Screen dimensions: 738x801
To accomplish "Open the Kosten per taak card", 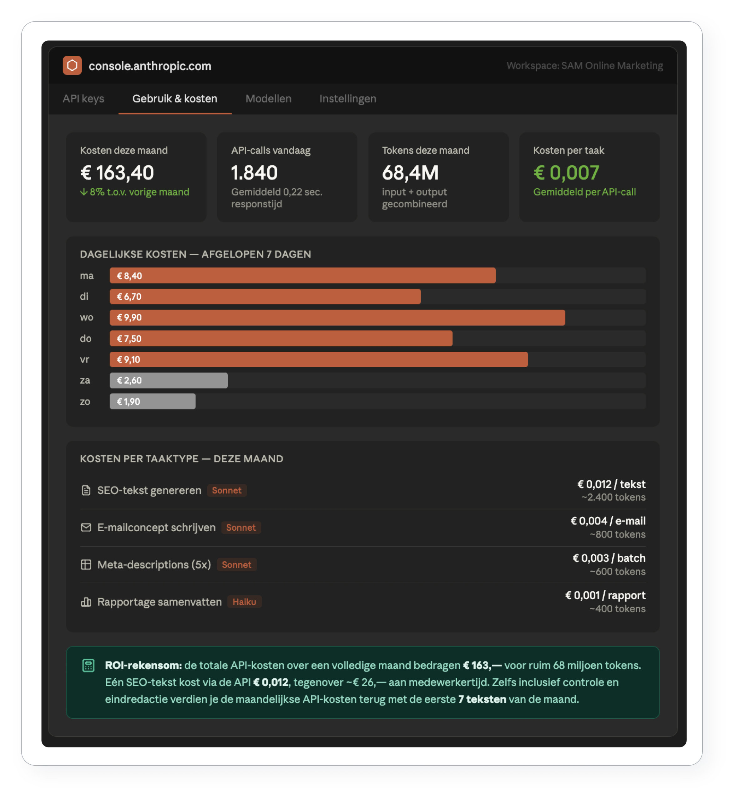I will point(589,177).
